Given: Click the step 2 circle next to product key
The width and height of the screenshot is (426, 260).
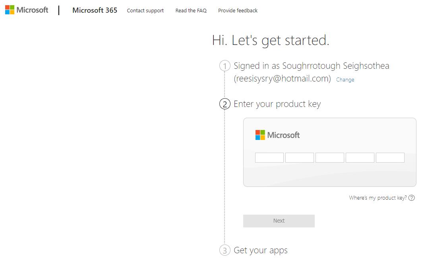Looking at the screenshot, I should 225,104.
